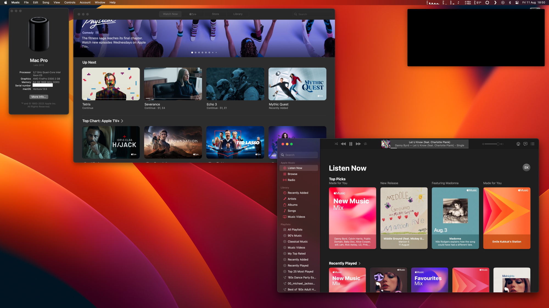549x308 pixels.
Task: Toggle shuffle in Music player
Action: 336,144
